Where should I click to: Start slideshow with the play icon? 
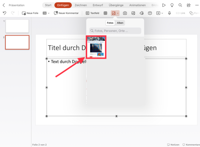[x=164, y=5]
